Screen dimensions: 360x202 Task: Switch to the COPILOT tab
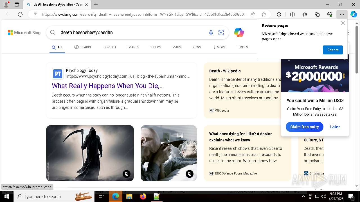click(x=110, y=47)
